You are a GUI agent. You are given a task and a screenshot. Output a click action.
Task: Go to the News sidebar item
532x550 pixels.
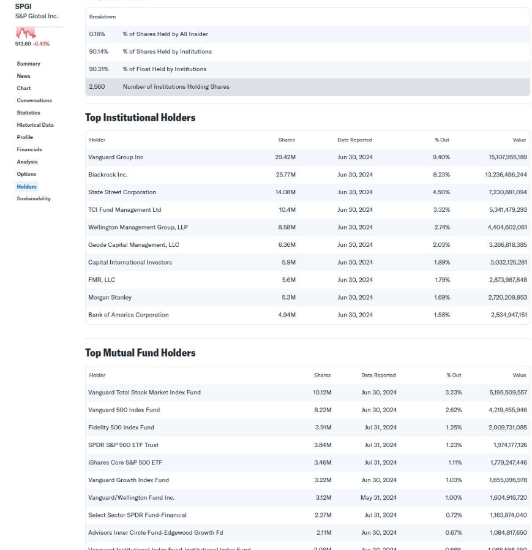(23, 76)
